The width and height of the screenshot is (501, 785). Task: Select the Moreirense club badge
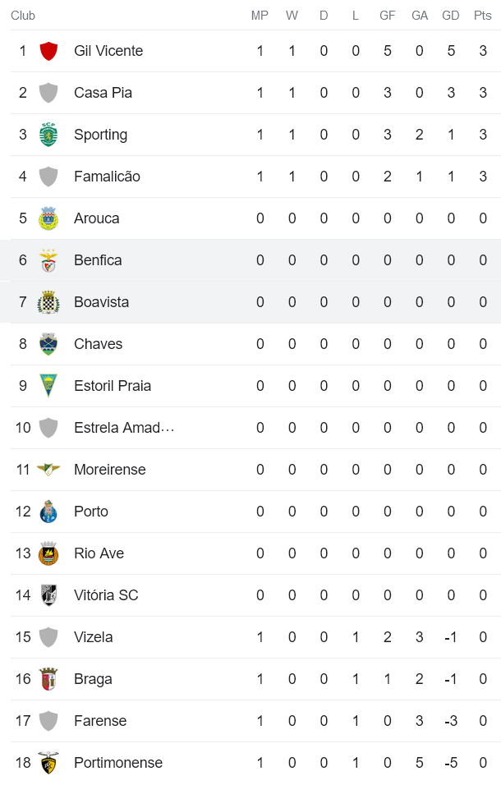point(48,469)
